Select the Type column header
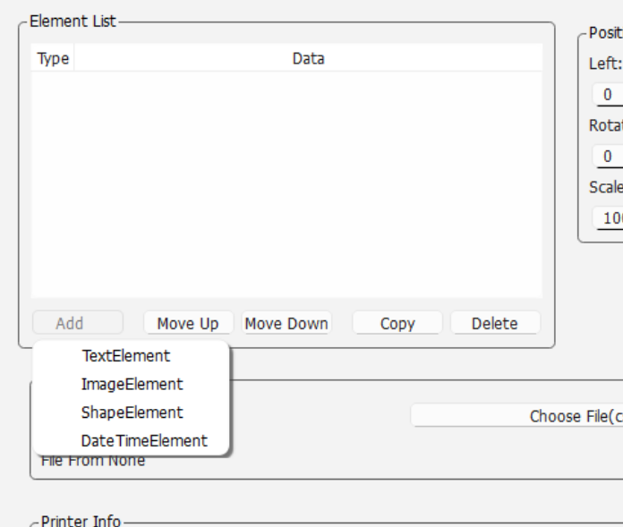Viewport: 623px width, 527px height. [x=53, y=58]
